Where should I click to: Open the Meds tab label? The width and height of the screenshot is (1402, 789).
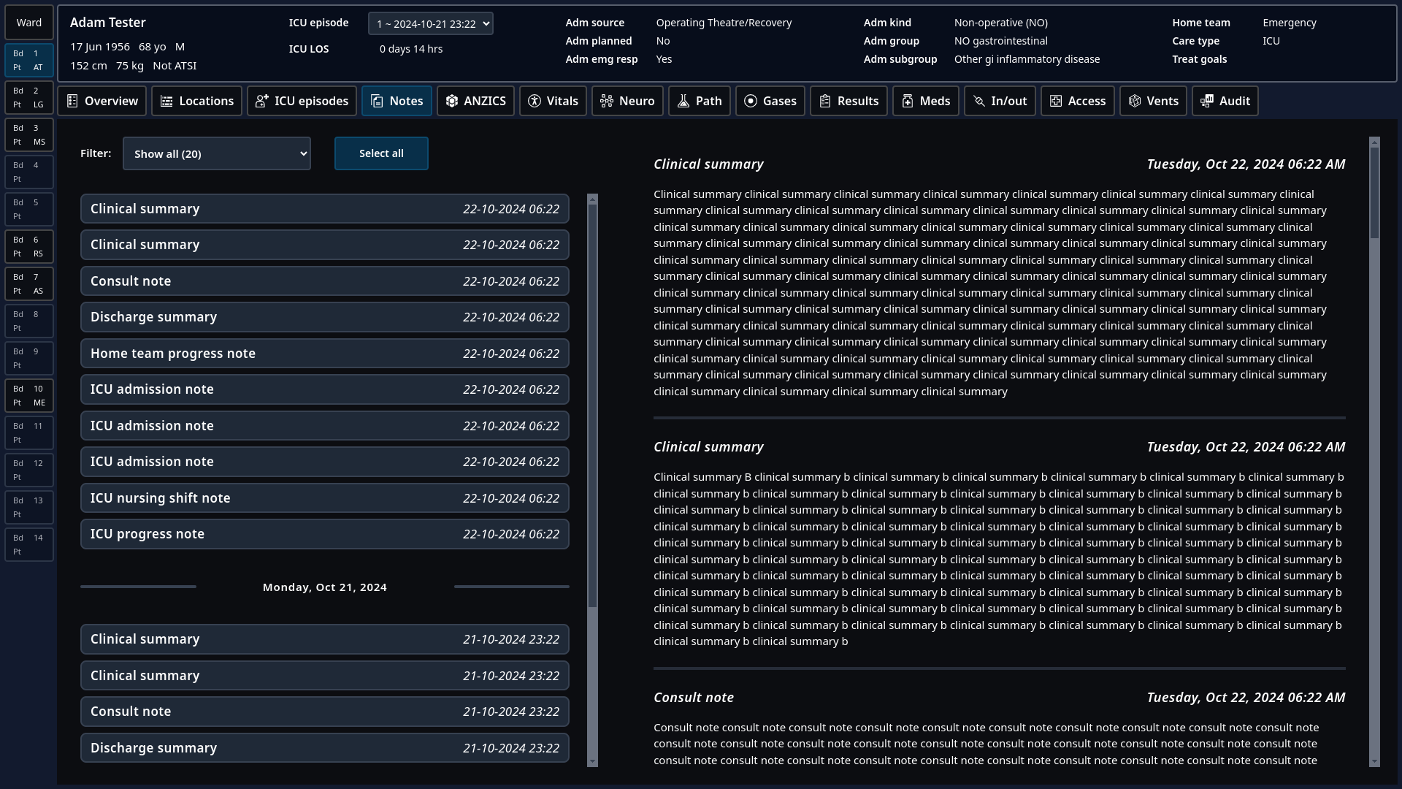click(x=935, y=101)
